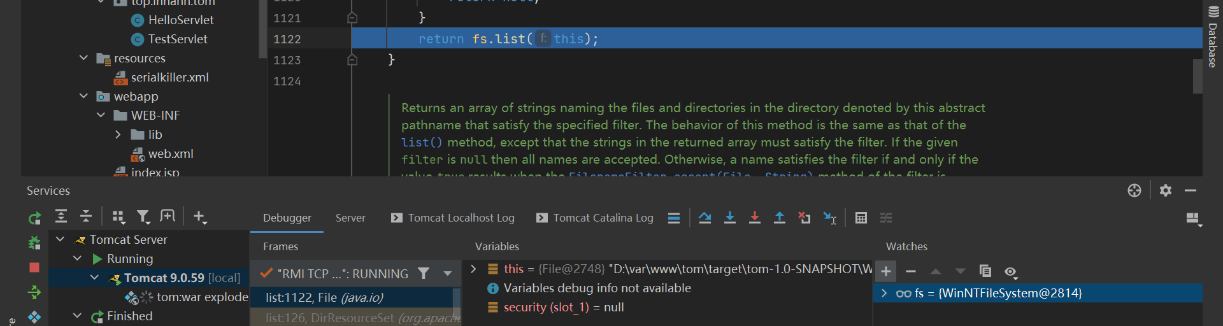This screenshot has height=326, width=1223.
Task: Open serialkiller.xml in project tree
Action: tap(169, 77)
